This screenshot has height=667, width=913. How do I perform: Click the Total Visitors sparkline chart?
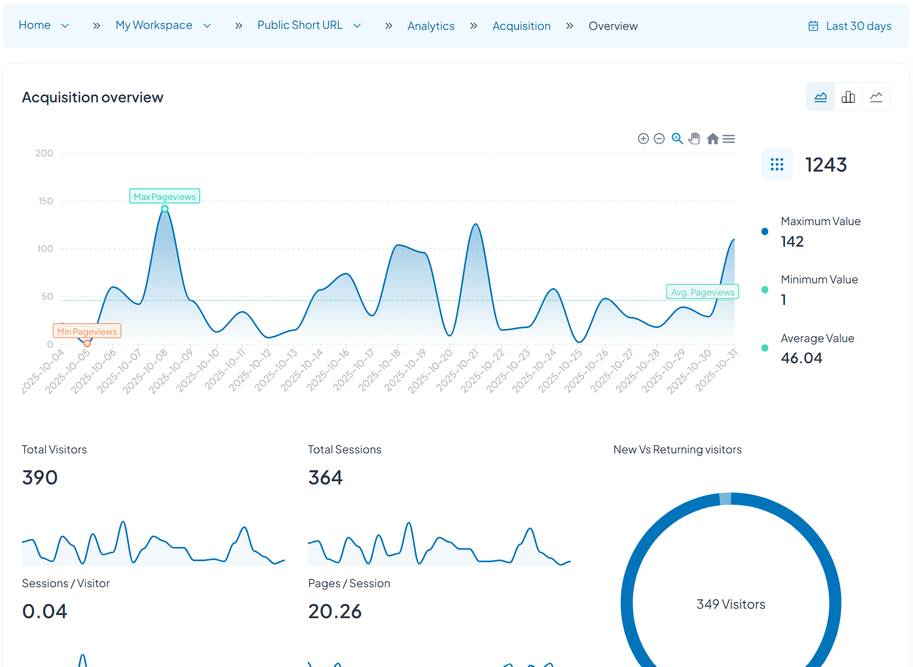(153, 543)
